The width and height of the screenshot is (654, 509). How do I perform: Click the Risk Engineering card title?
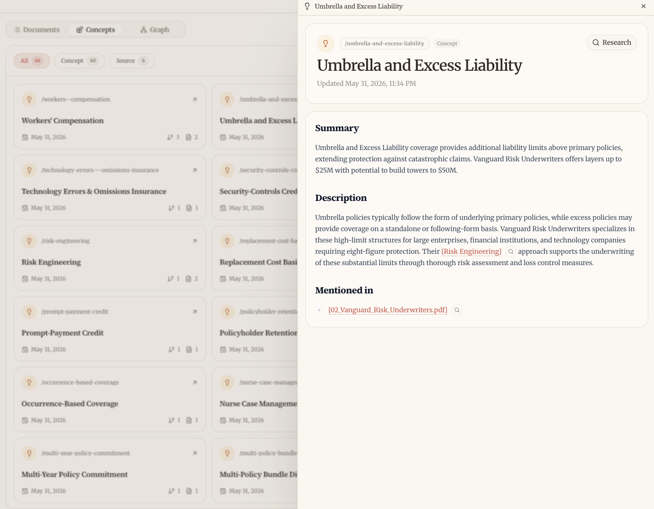click(x=51, y=262)
